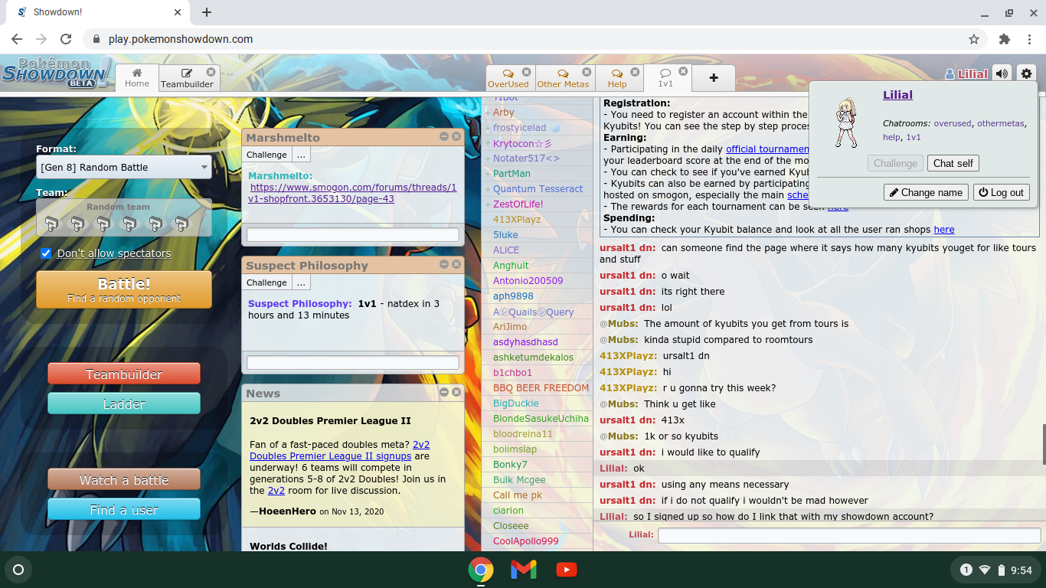Open Chrome extensions puzzle icon

[x=1005, y=39]
